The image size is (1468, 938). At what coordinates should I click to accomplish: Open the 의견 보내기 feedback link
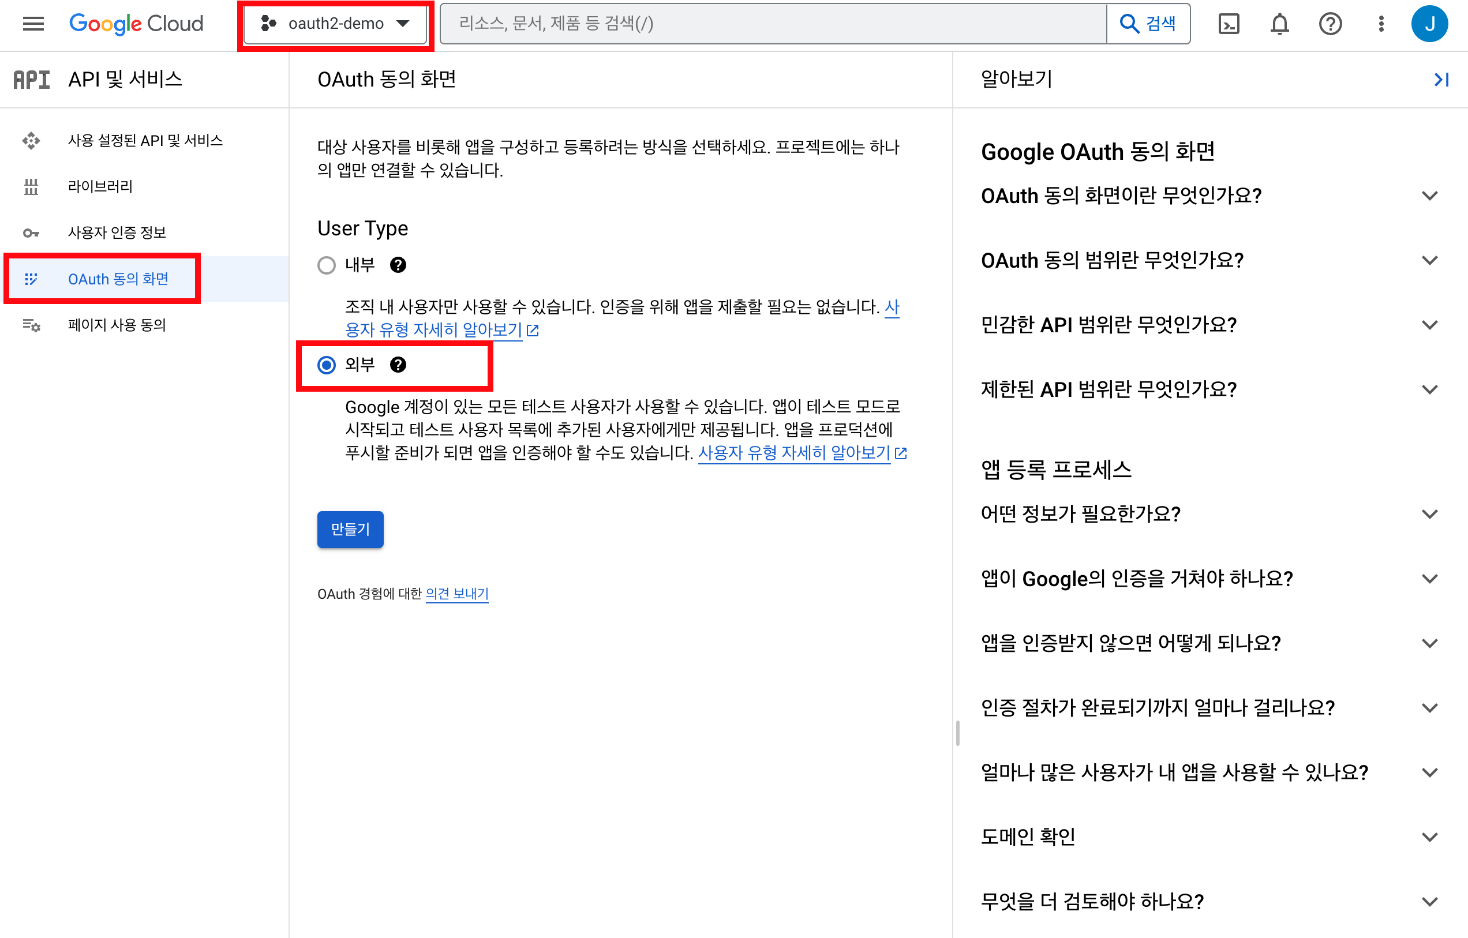(x=457, y=594)
